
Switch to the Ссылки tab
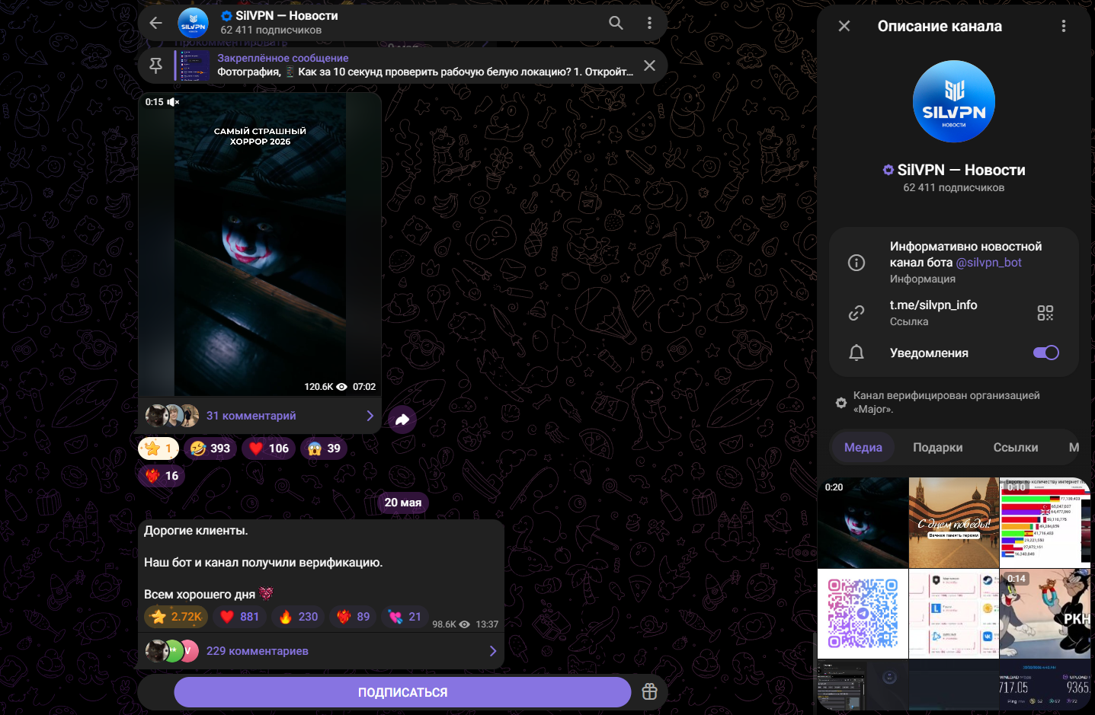1016,448
